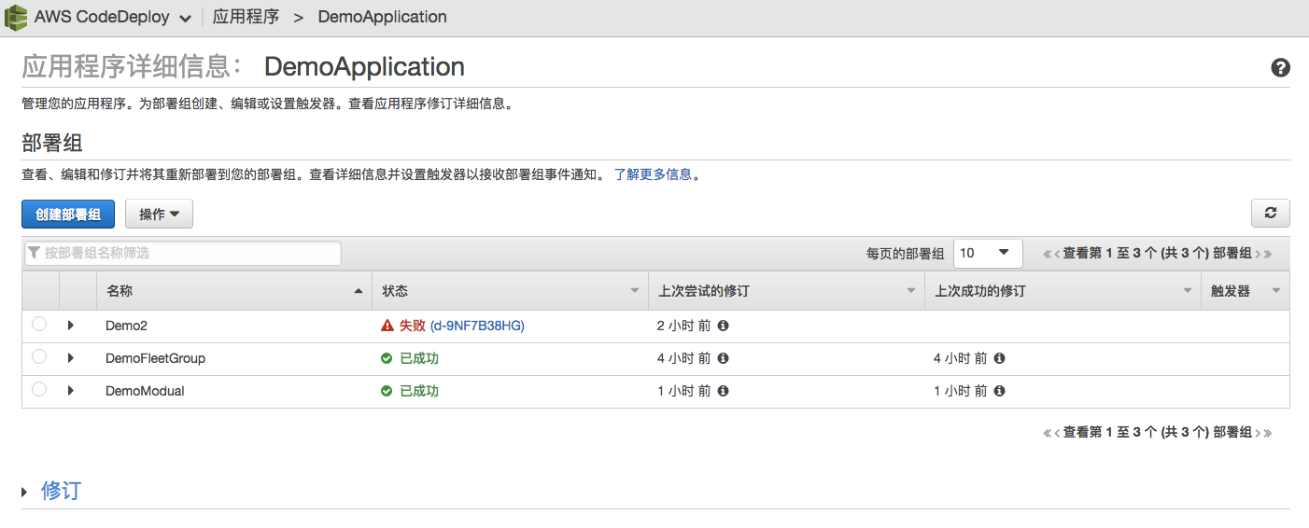Select the DemoFleetGroup radio button
Viewport: 1309px width, 528px height.
pyautogui.click(x=38, y=357)
